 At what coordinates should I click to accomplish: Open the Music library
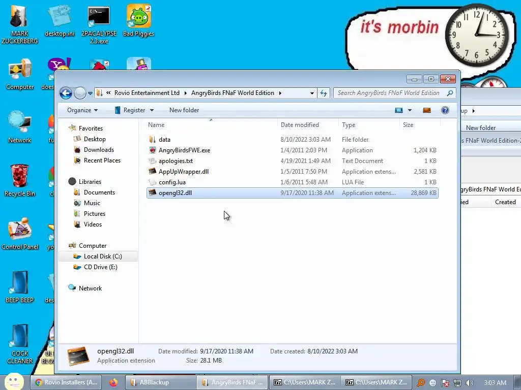(x=92, y=203)
